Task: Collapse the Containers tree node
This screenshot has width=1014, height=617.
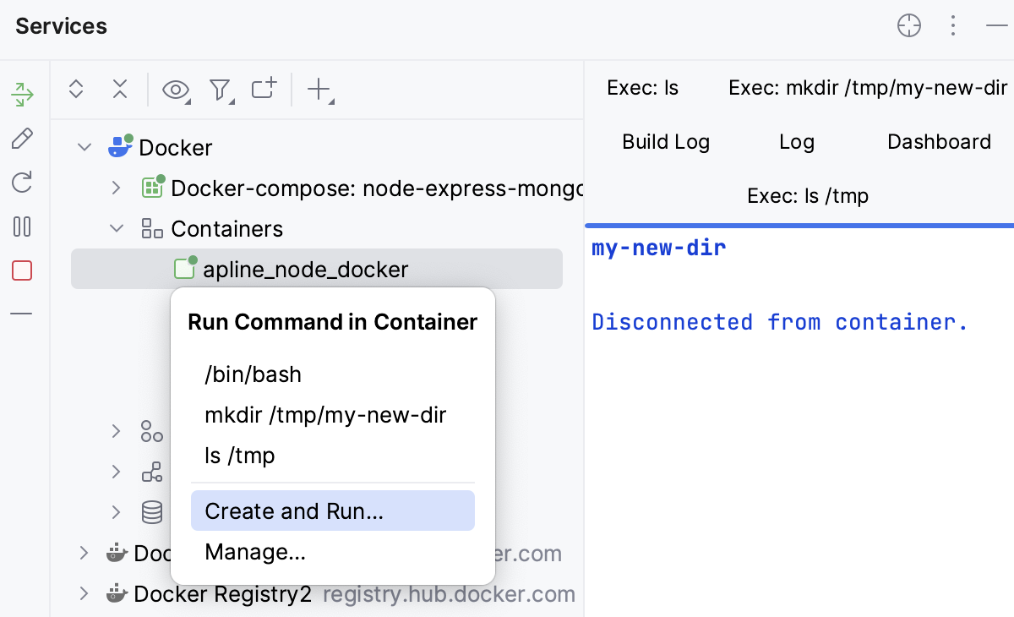Action: coord(117,228)
